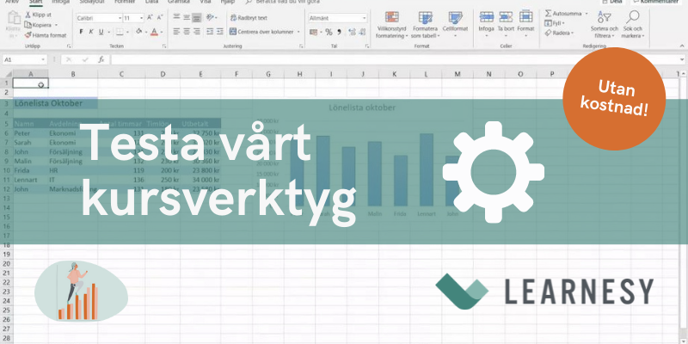688x344 pixels.
Task: Open Tecken font dialog launcher
Action: tap(164, 46)
